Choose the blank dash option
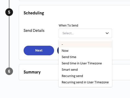 [x=85, y=44]
